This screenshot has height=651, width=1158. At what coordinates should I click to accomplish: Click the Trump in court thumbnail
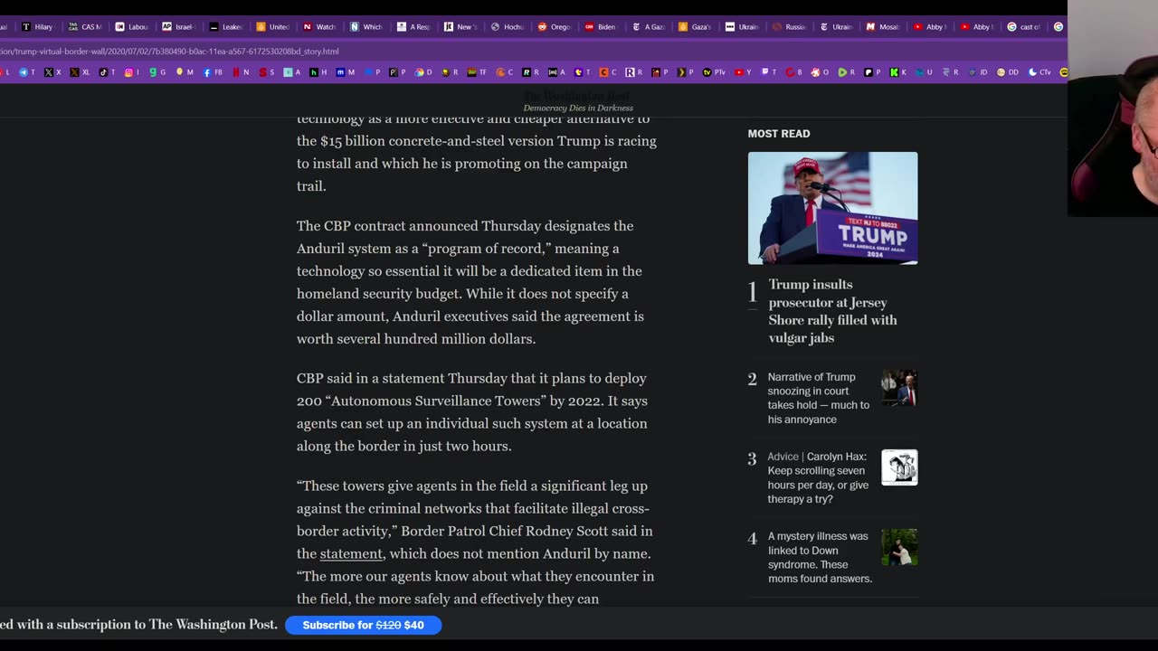(899, 388)
